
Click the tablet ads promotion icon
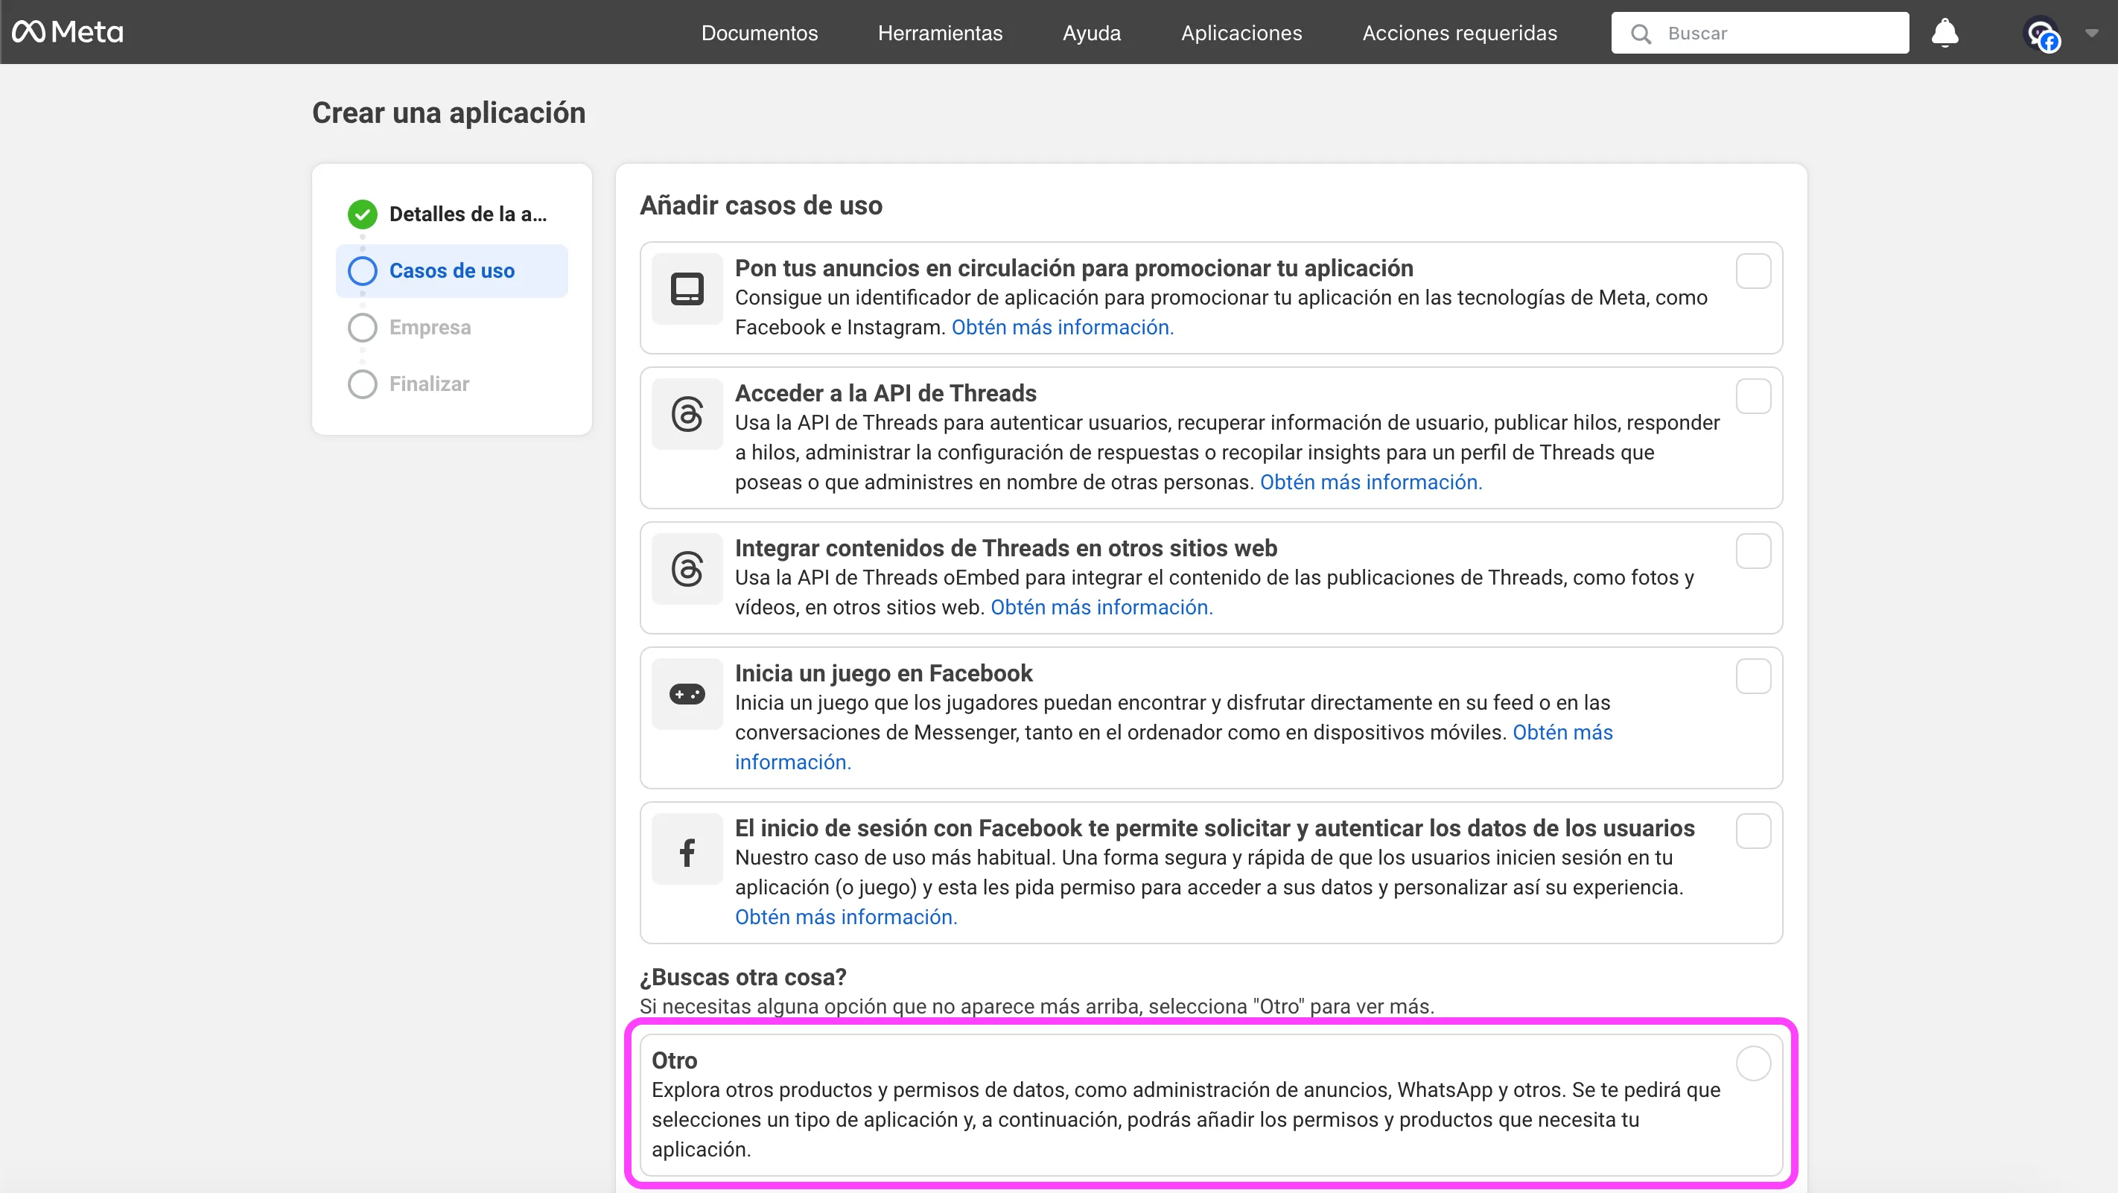click(687, 289)
